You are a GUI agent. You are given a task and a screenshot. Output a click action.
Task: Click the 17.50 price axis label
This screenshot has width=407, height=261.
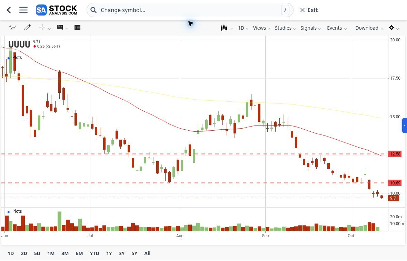click(395, 78)
